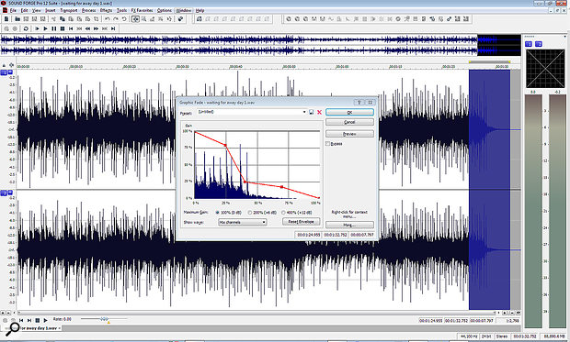
Task: Click the 24 bit depth status field
Action: pos(486,336)
